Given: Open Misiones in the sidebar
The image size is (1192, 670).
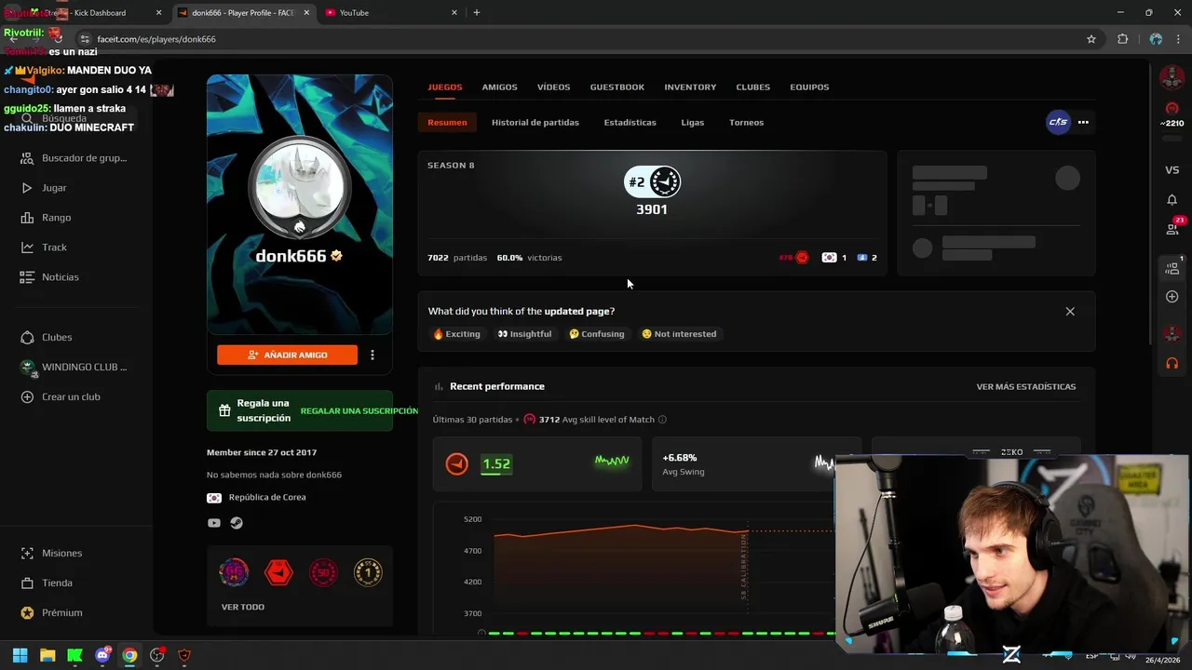Looking at the screenshot, I should [x=52, y=553].
